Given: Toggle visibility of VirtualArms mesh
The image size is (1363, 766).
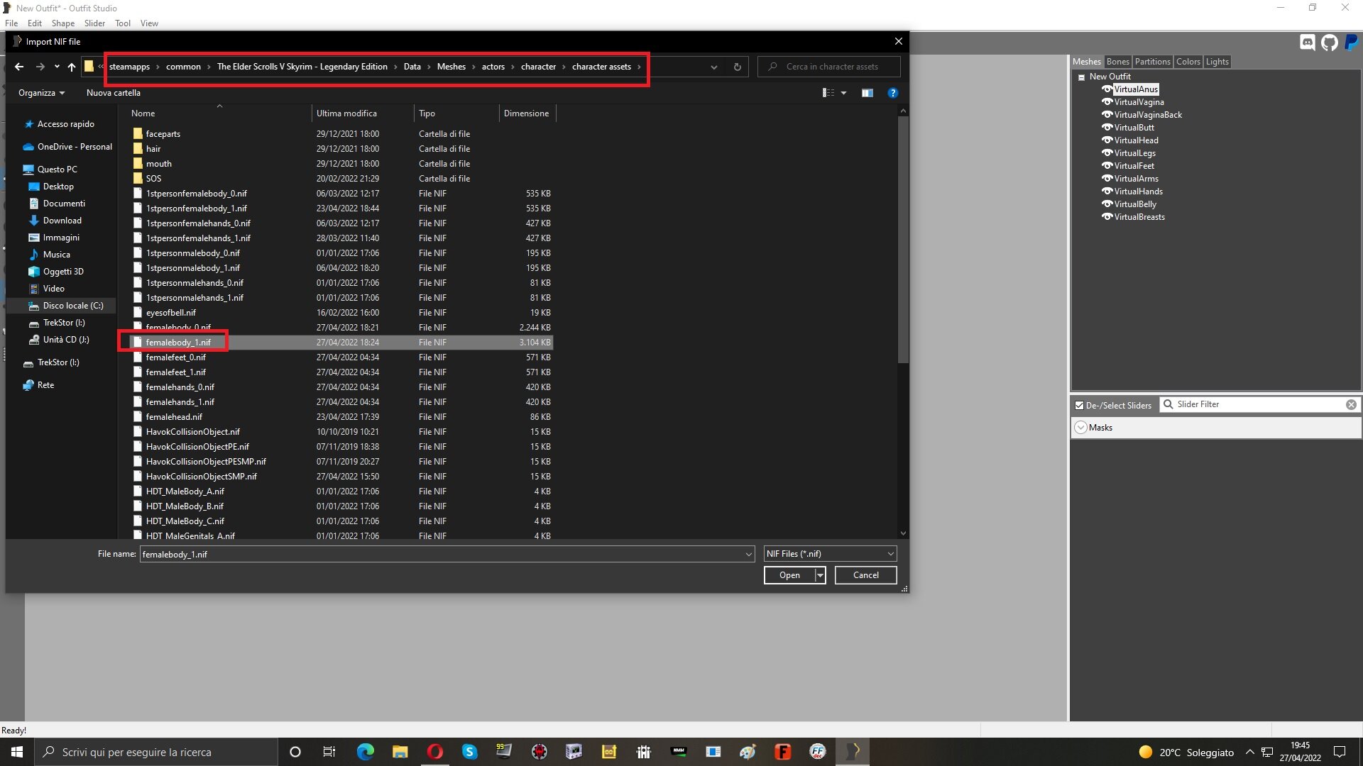Looking at the screenshot, I should pos(1107,179).
